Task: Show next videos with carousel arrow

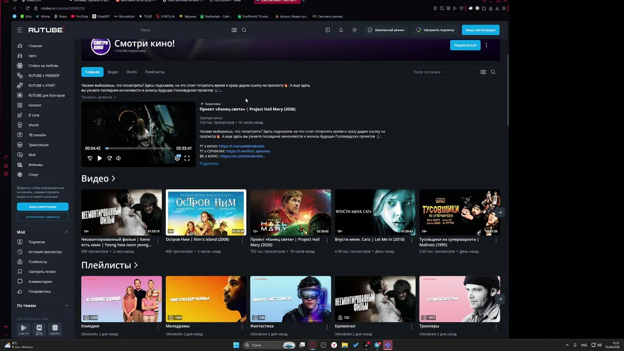Action: point(500,213)
